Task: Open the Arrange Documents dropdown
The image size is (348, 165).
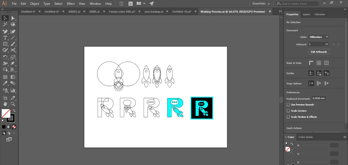Action: coord(141,4)
